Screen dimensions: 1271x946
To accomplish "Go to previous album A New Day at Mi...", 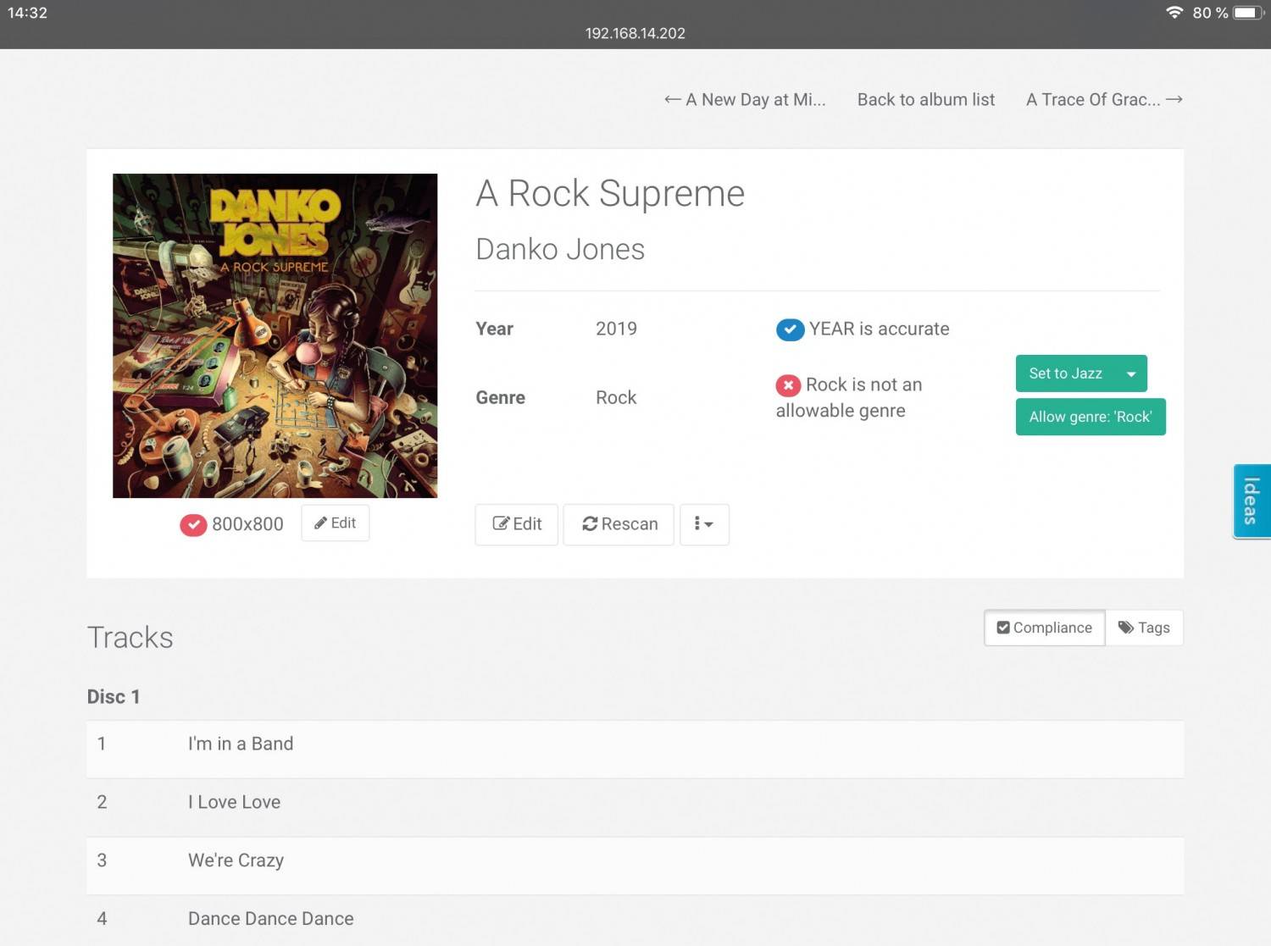I will pos(745,100).
